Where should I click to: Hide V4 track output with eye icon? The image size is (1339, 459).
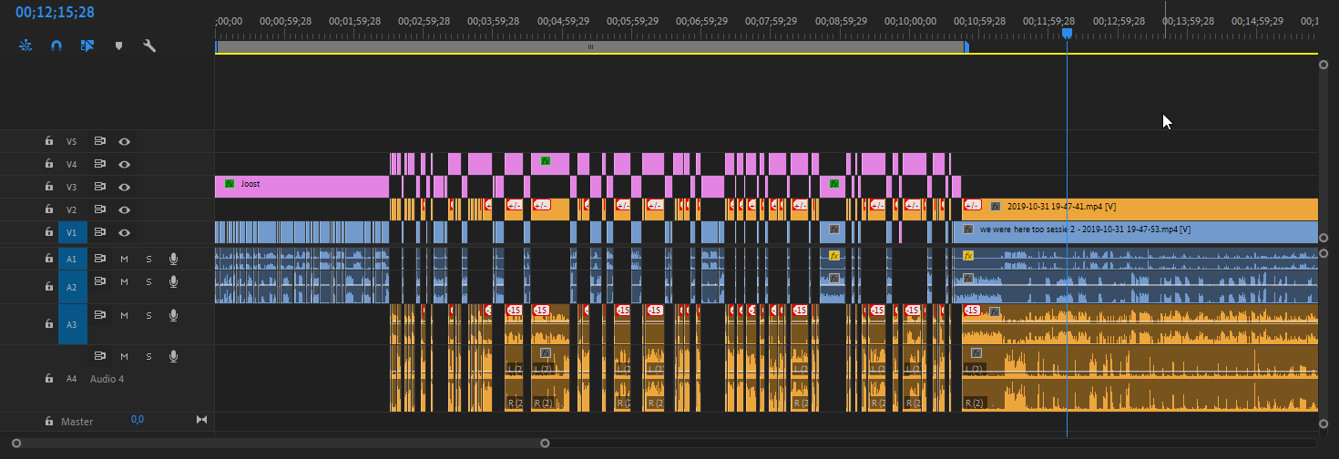[125, 164]
